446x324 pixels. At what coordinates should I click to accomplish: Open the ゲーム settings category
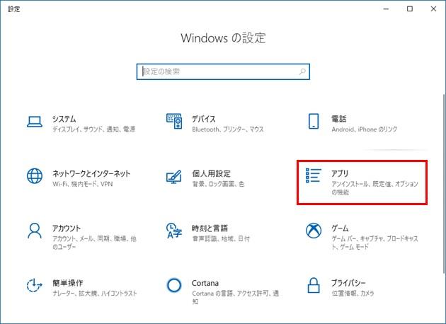point(340,228)
